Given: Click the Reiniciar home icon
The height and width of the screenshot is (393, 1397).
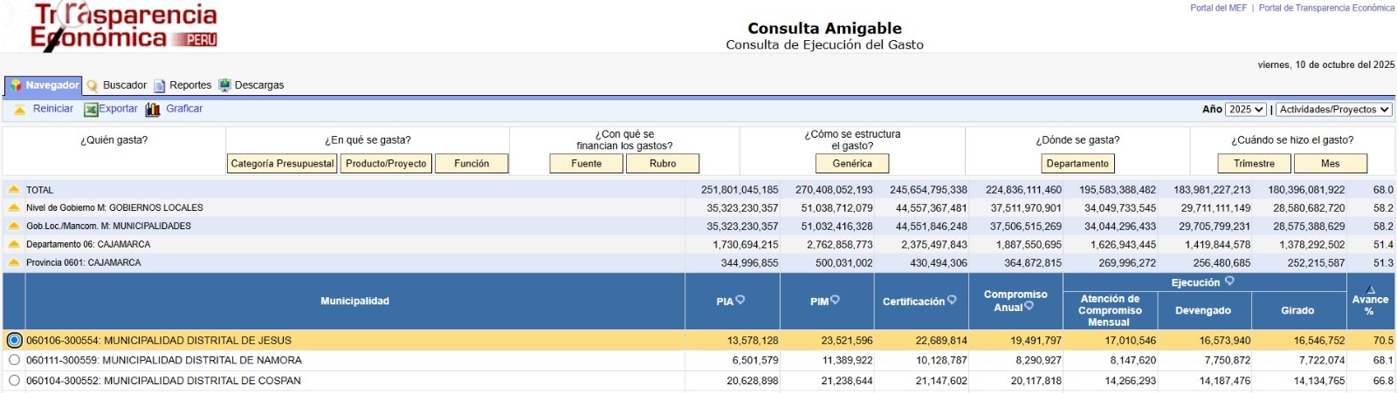Looking at the screenshot, I should 19,110.
